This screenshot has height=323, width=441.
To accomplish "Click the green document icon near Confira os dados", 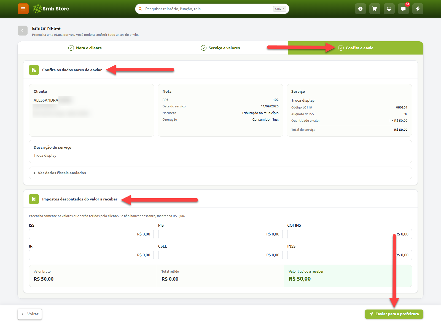I will pos(34,70).
